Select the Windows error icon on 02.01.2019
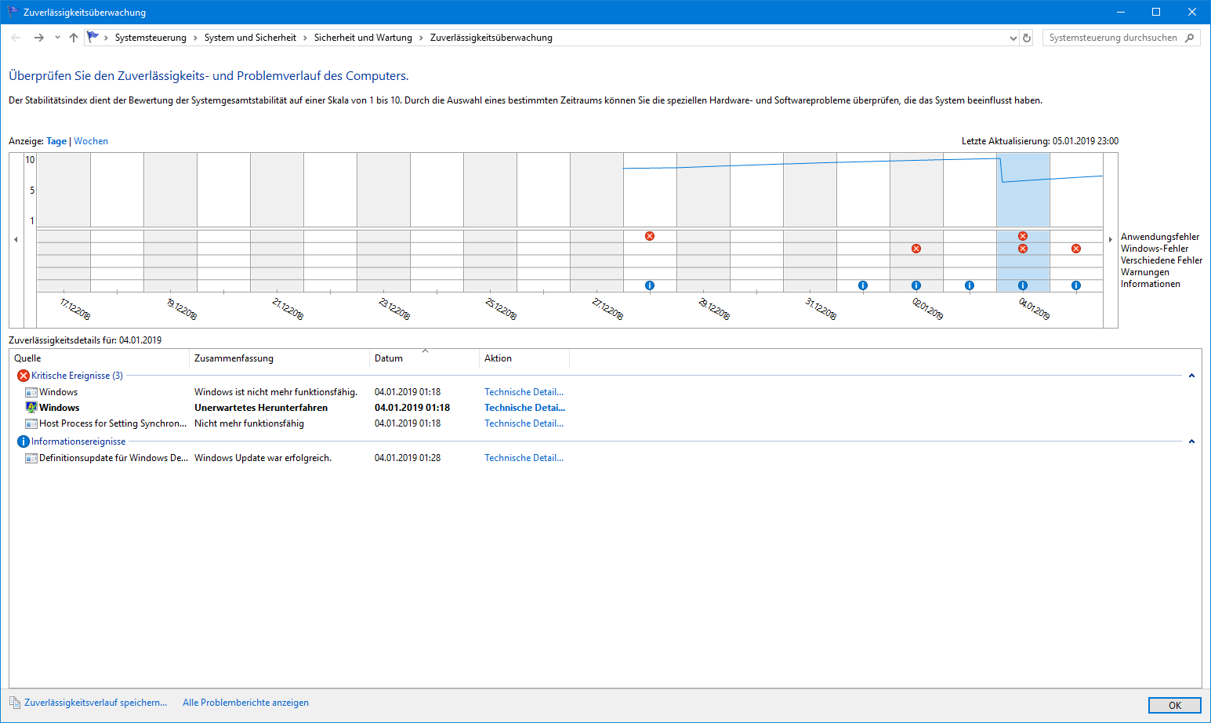Image resolution: width=1211 pixels, height=723 pixels. (x=916, y=249)
